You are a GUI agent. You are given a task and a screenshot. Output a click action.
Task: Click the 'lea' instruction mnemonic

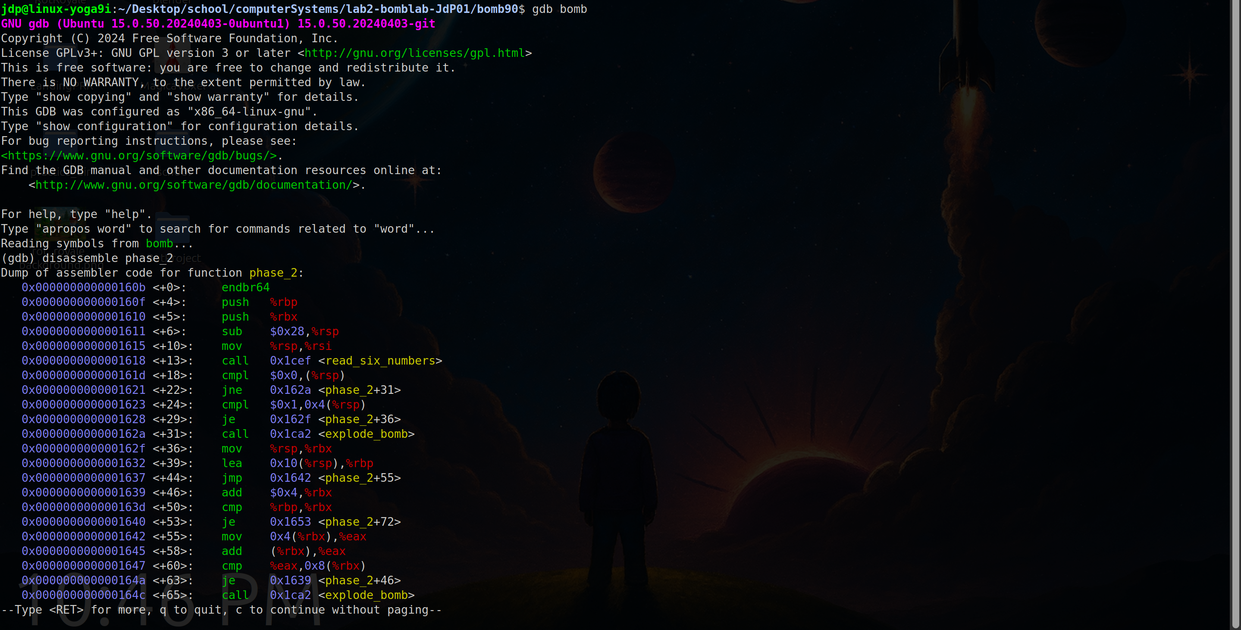tap(232, 463)
